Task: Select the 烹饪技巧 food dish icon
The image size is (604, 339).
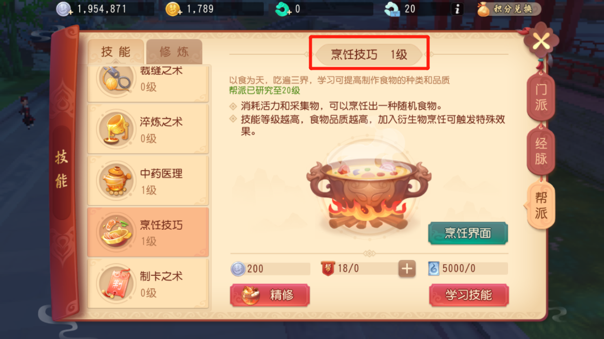Action: pos(115,233)
